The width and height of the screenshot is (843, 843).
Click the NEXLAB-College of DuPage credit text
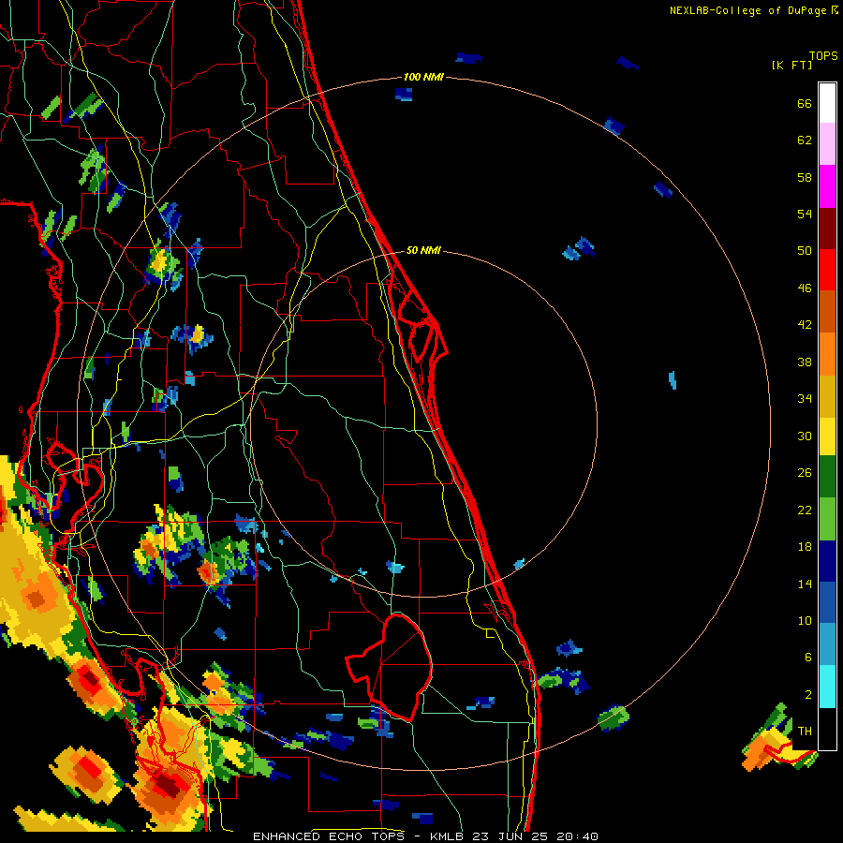pyautogui.click(x=753, y=10)
